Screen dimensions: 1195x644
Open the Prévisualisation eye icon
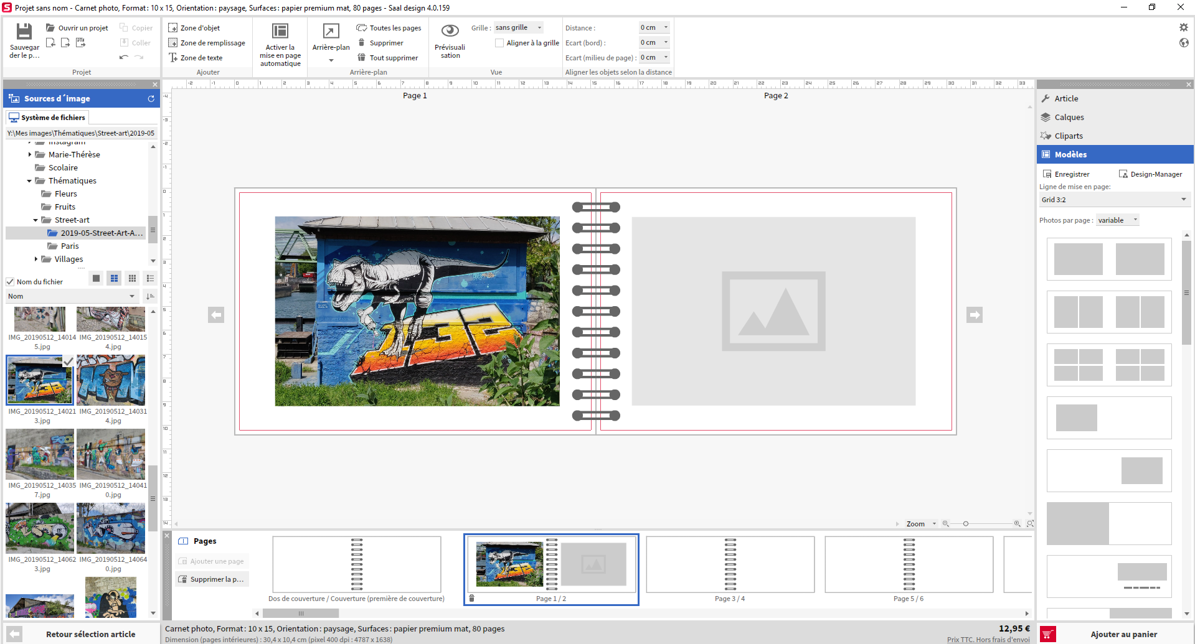(450, 31)
